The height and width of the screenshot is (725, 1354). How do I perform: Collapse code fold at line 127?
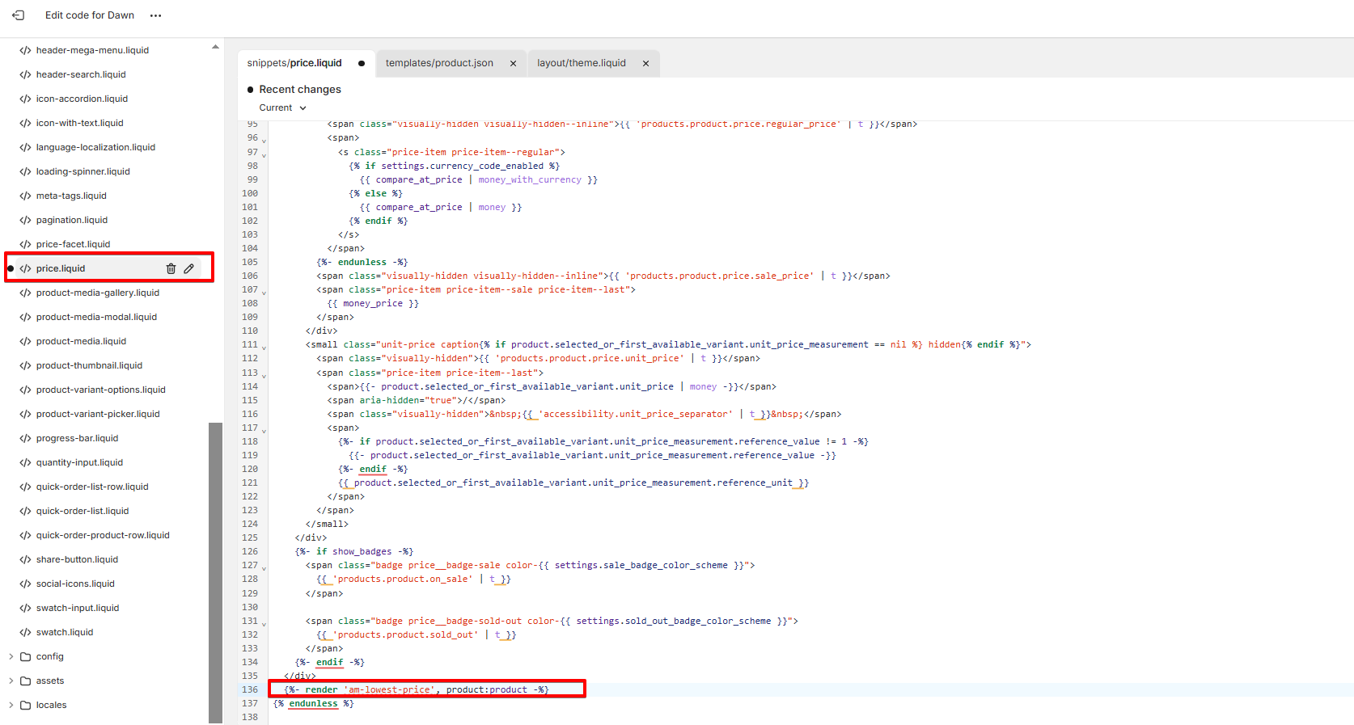(264, 567)
